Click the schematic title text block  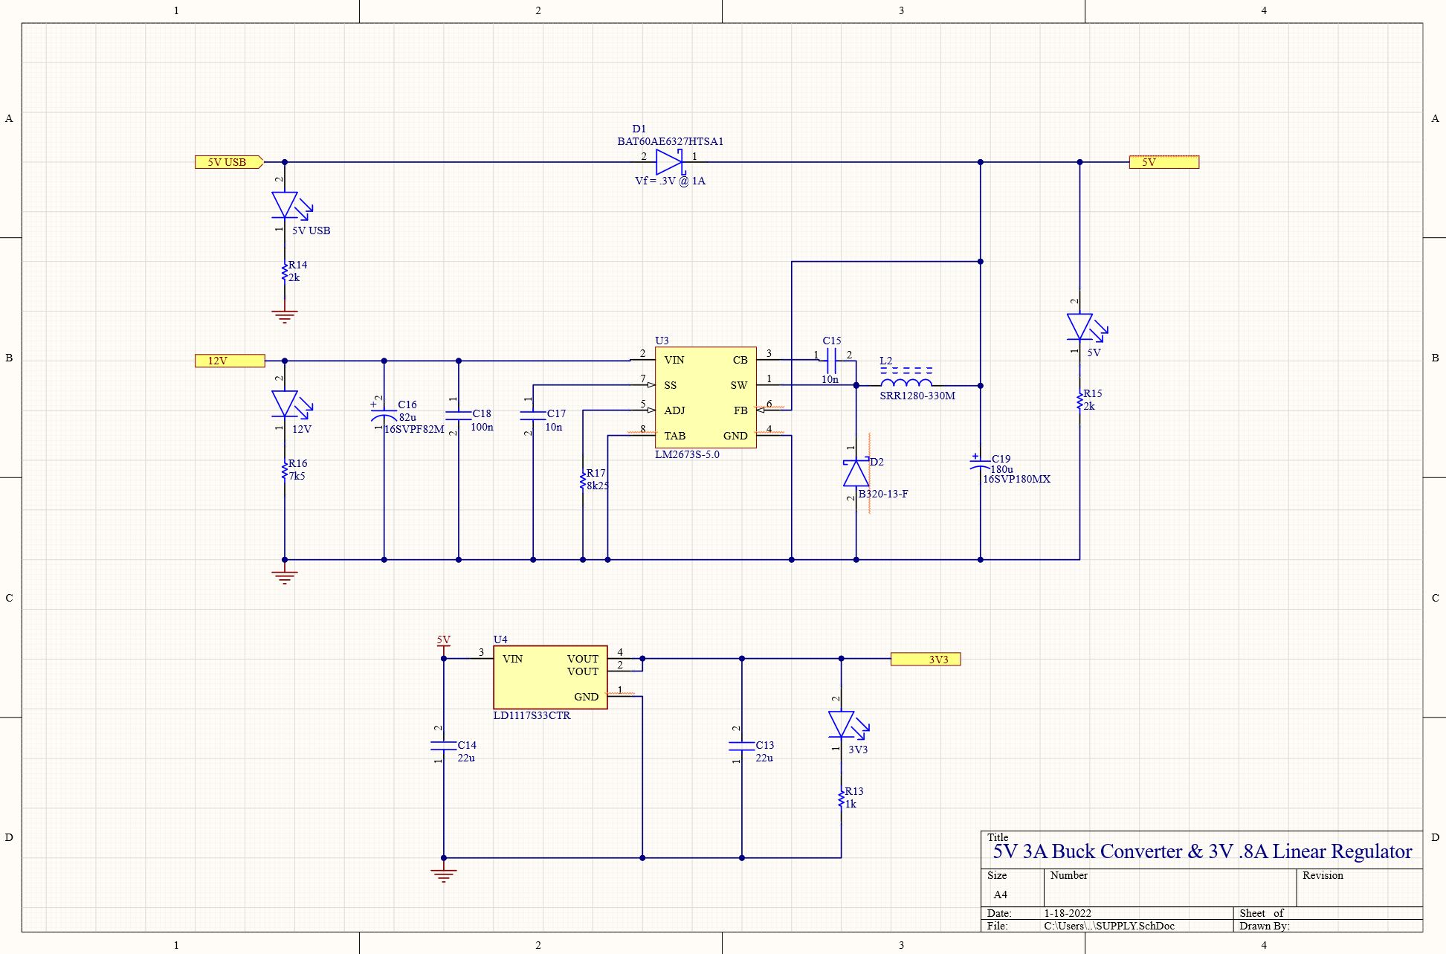point(1201,851)
